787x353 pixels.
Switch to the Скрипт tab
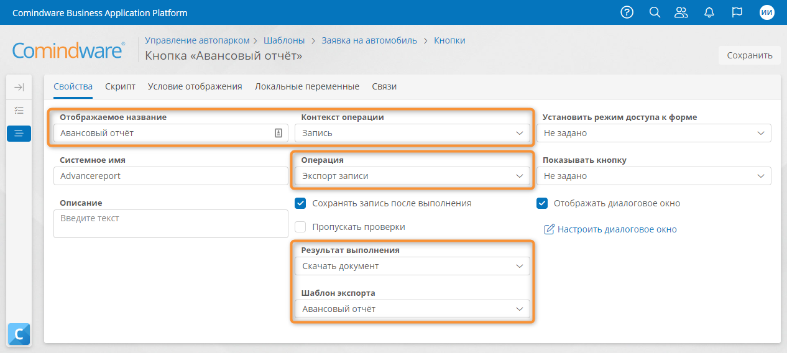pos(120,86)
